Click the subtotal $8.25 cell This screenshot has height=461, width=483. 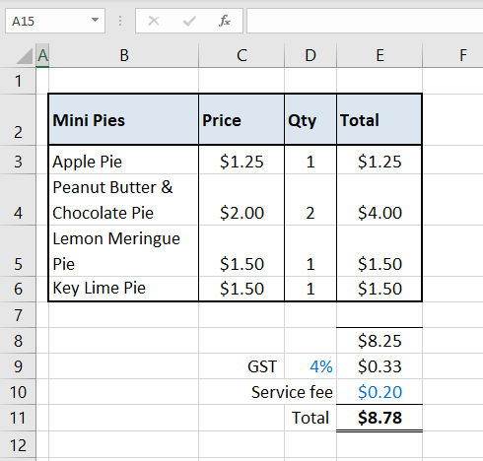(379, 341)
